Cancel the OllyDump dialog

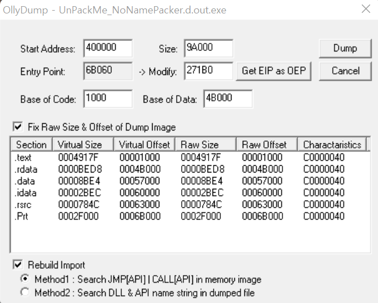coord(345,71)
